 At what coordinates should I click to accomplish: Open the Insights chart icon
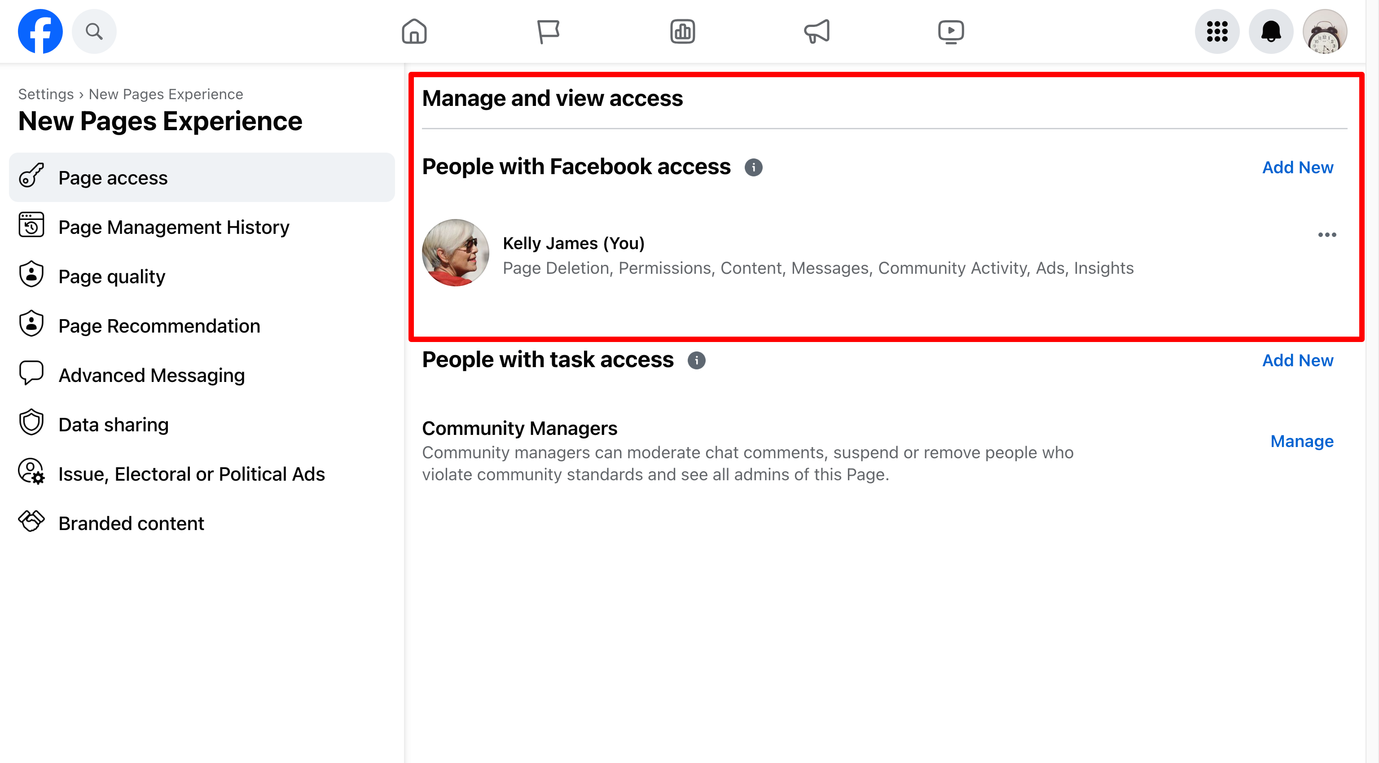pos(682,31)
